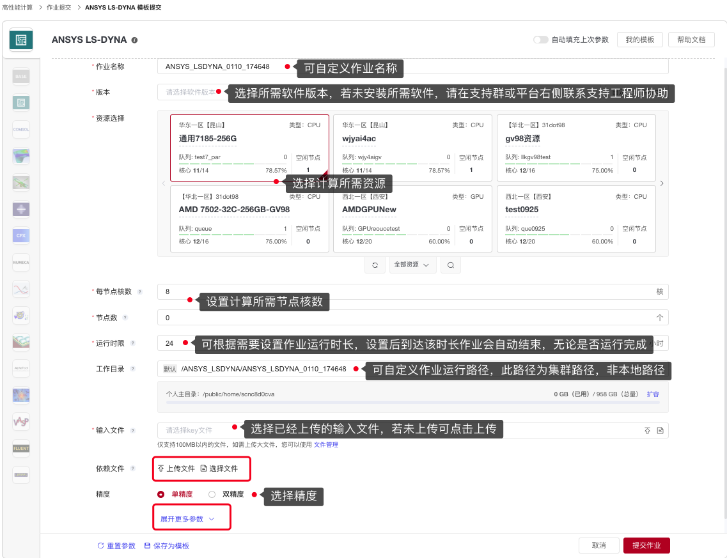The width and height of the screenshot is (727, 558).
Task: Go to 作业提交 in breadcrumb
Action: [59, 7]
